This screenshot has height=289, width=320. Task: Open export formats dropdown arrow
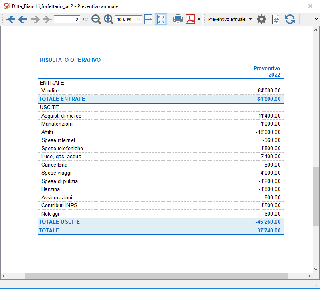click(199, 20)
